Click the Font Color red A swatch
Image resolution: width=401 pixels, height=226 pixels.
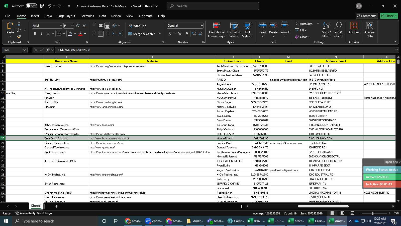80,34
